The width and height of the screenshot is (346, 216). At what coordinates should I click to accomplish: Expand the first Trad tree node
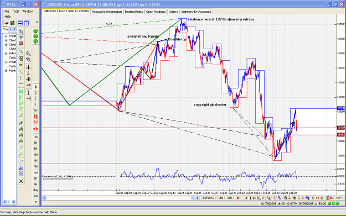6,36
